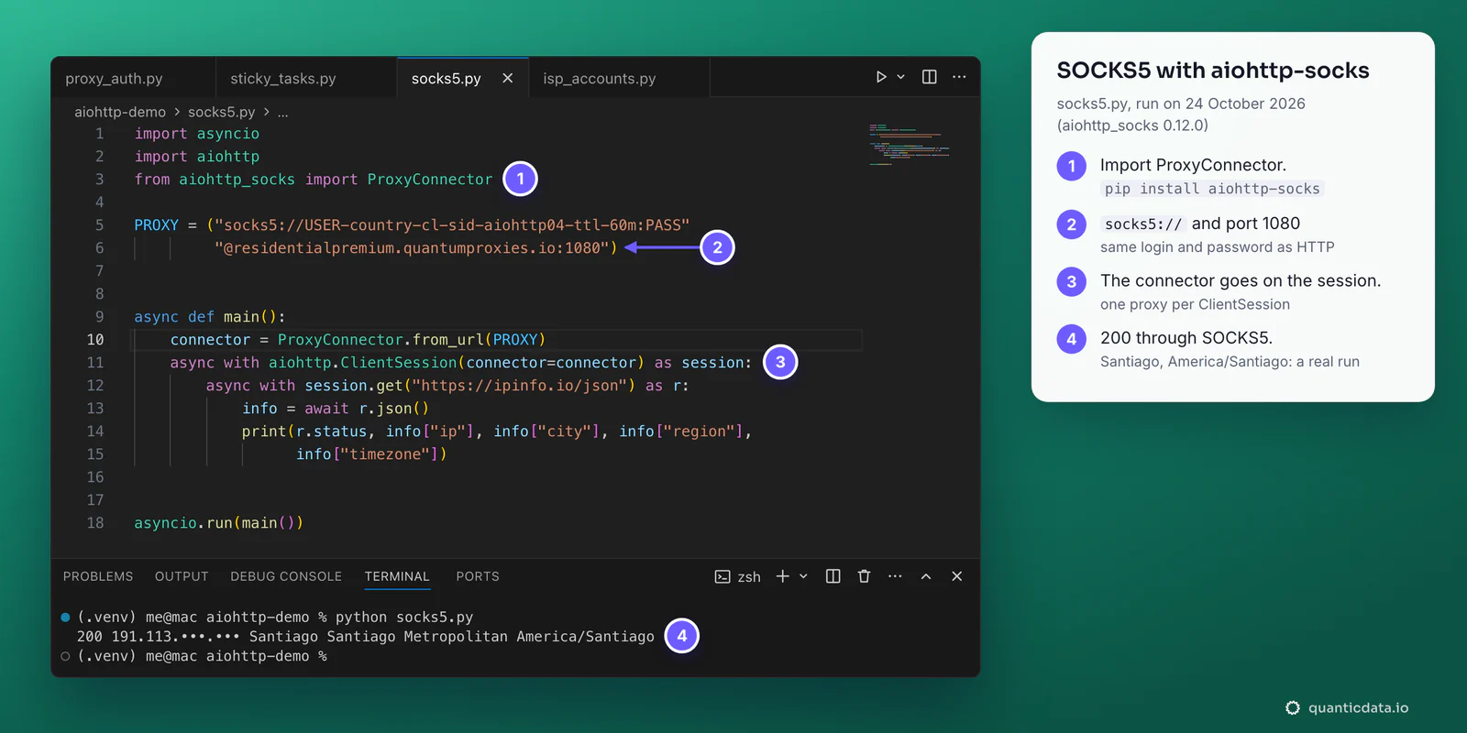Kill terminal with trash icon
Viewport: 1467px width, 733px height.
864,576
